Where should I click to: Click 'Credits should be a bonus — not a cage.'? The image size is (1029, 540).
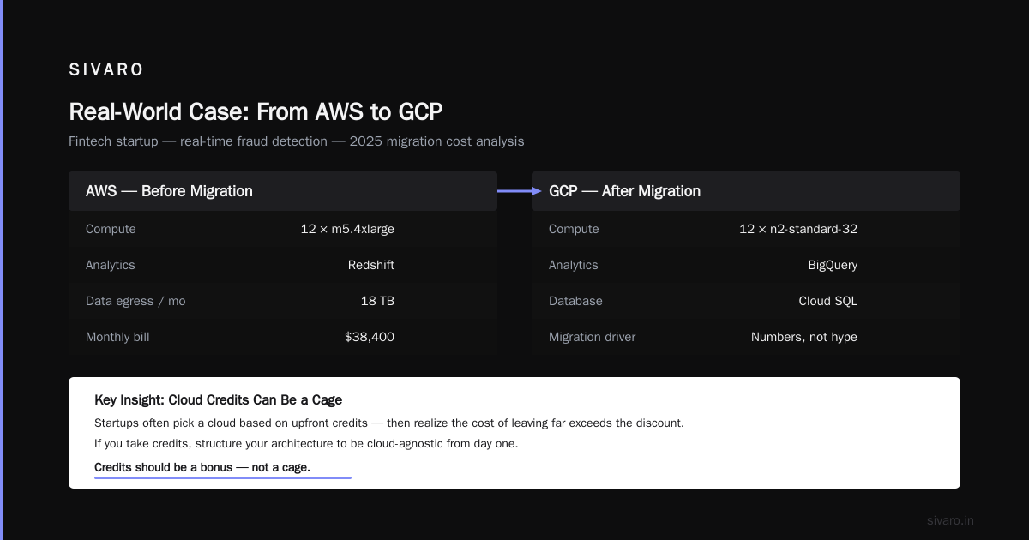click(x=202, y=467)
